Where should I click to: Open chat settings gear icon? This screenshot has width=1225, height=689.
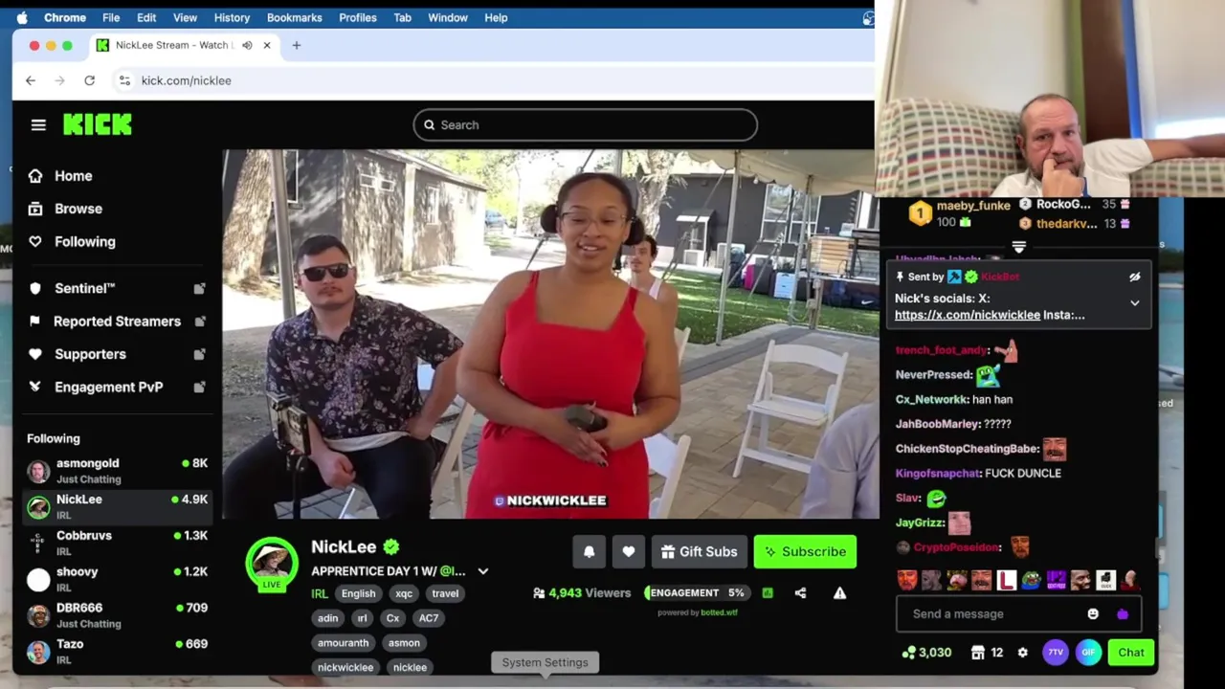point(1022,653)
